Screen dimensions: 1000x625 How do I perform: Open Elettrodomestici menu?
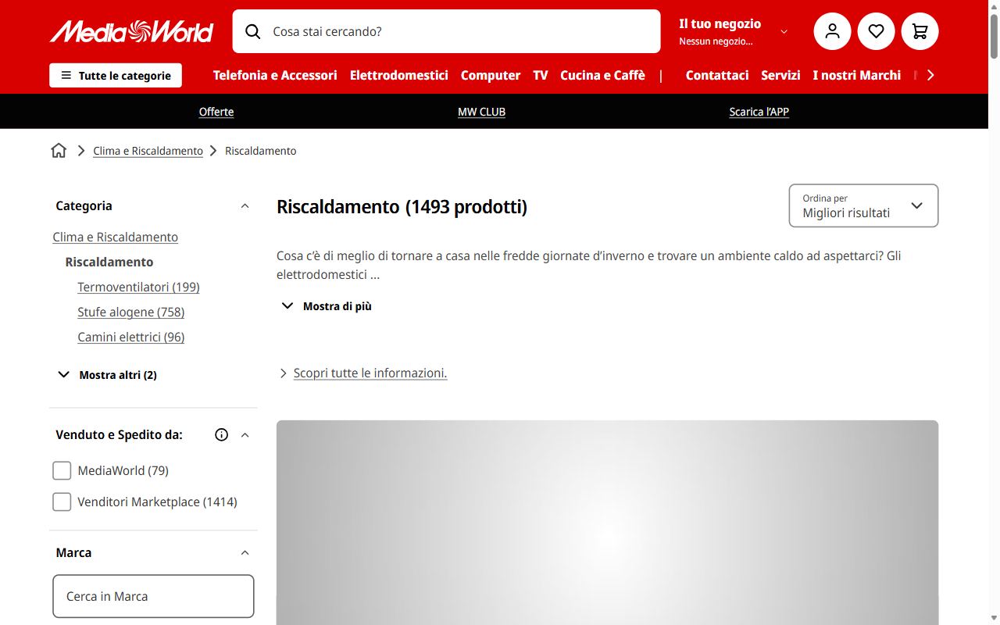pyautogui.click(x=399, y=75)
